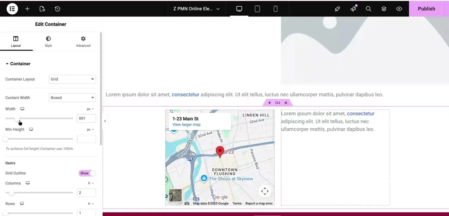The height and width of the screenshot is (216, 449).
Task: Switch to tablet responsive view
Action: (257, 9)
